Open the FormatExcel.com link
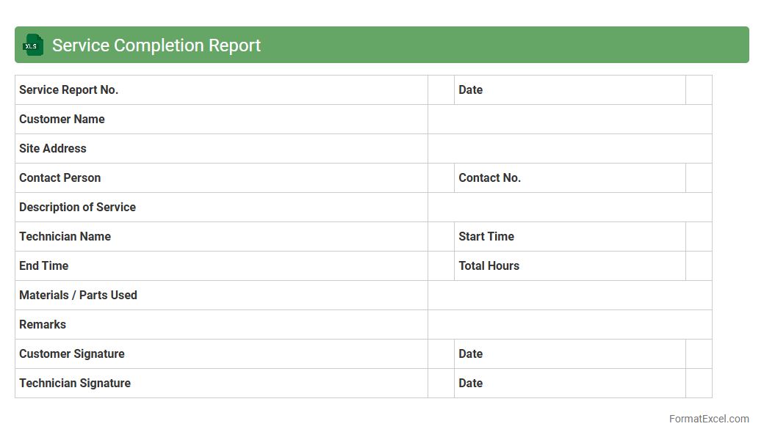 pos(708,419)
